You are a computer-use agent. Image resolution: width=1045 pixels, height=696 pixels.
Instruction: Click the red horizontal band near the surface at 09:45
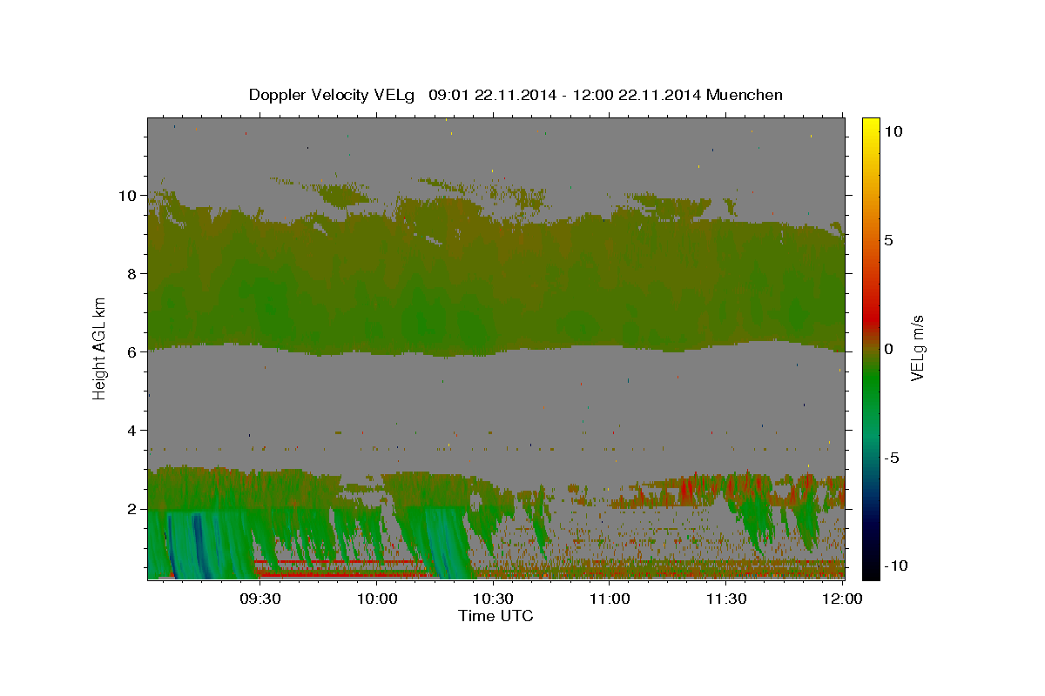pyautogui.click(x=341, y=574)
